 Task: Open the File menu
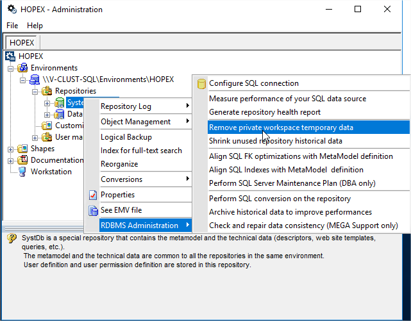click(x=12, y=26)
